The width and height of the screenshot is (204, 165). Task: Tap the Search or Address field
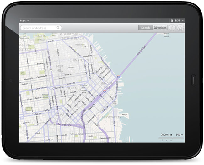pos(39,28)
